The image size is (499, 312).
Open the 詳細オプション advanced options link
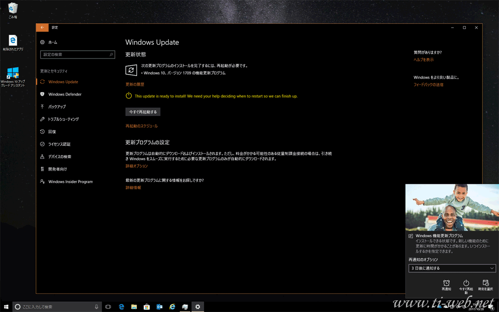tap(136, 166)
